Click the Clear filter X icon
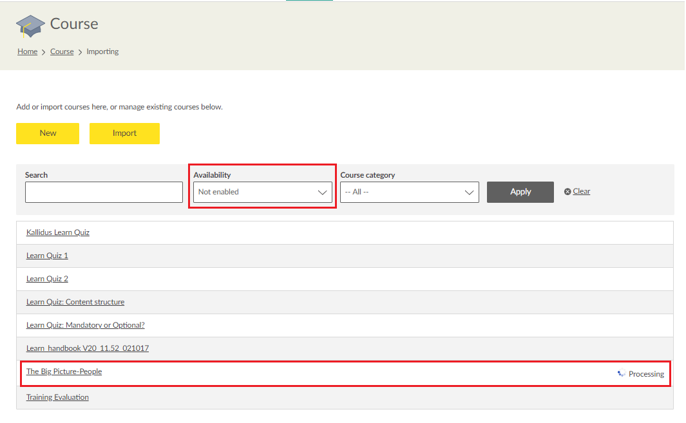This screenshot has height=423, width=686. (x=567, y=192)
